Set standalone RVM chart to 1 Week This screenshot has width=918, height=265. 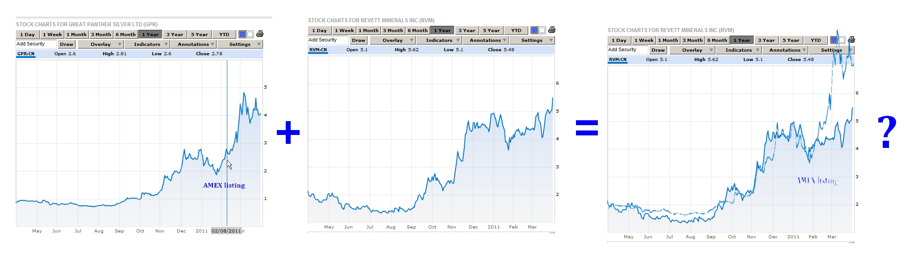click(x=344, y=30)
